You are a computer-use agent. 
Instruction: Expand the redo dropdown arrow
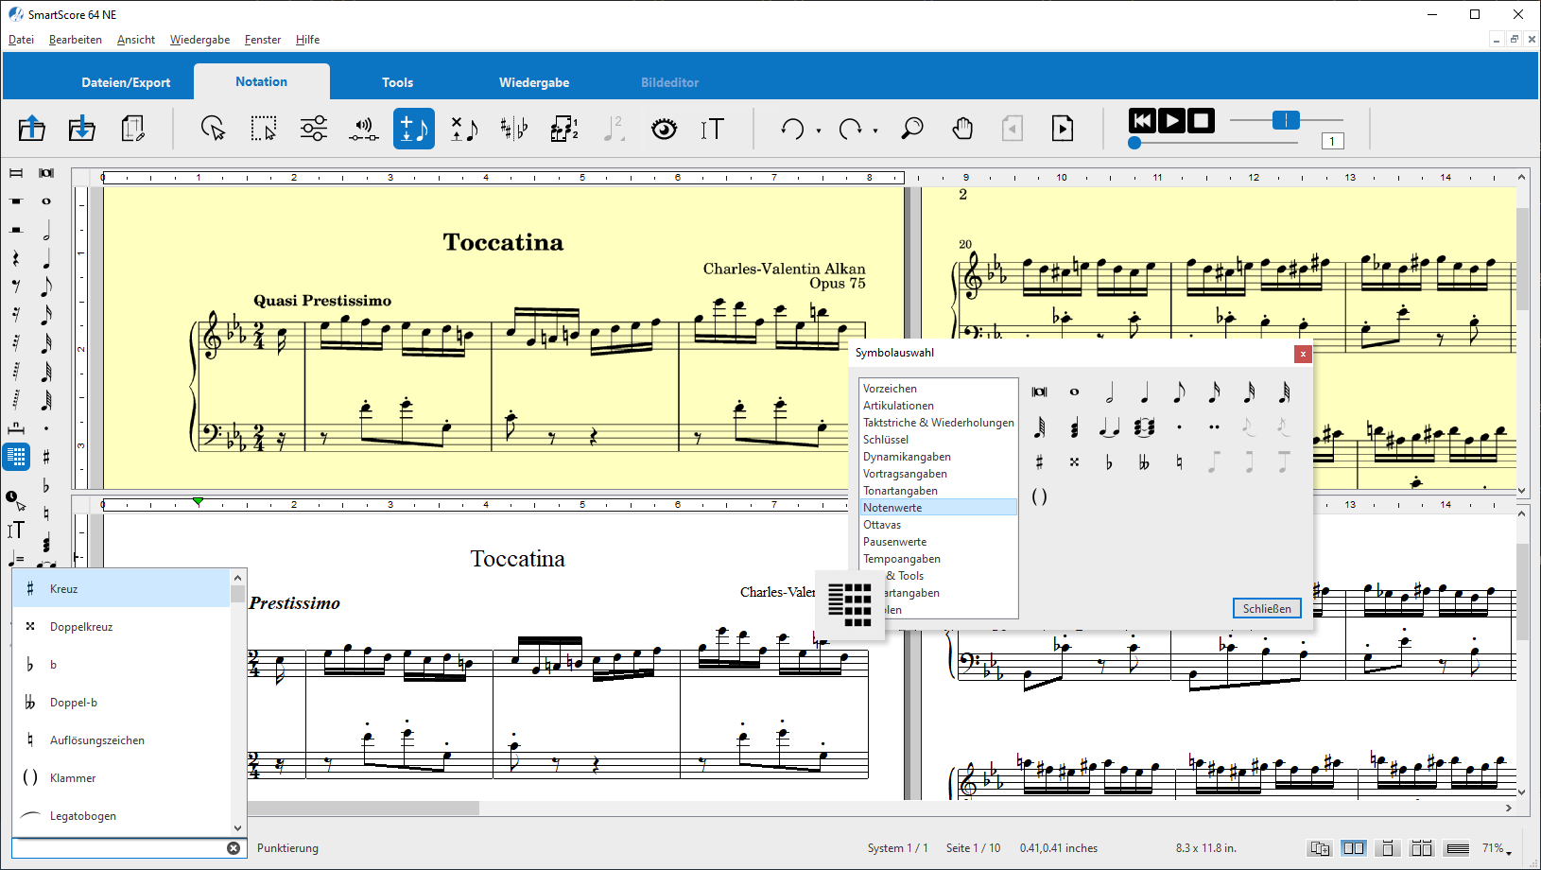click(875, 131)
